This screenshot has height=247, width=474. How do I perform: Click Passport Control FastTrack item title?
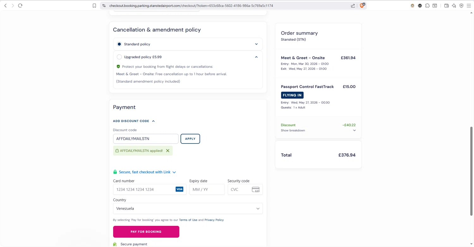click(307, 87)
